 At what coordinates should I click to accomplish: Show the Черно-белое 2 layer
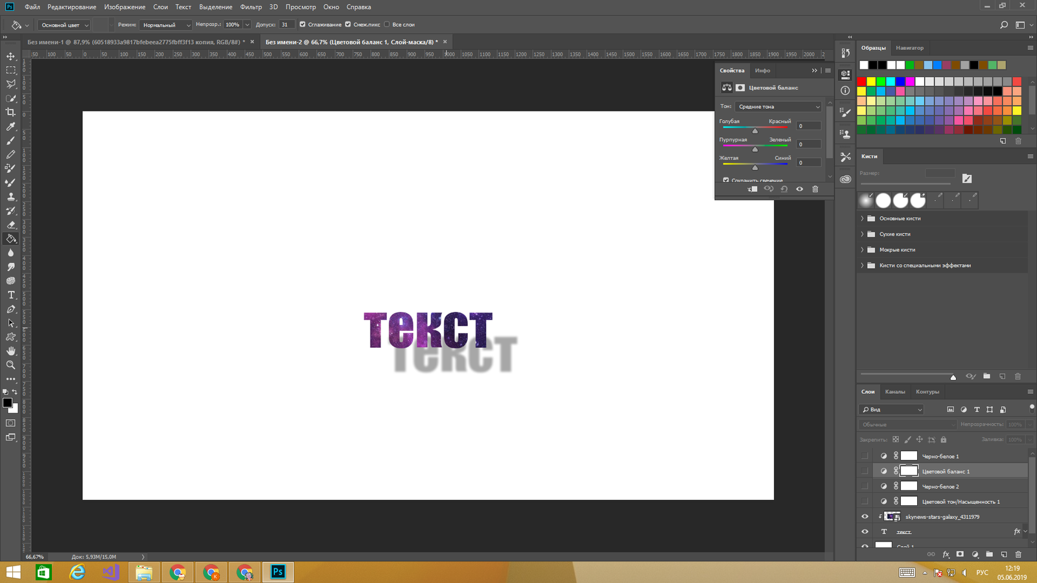865,486
